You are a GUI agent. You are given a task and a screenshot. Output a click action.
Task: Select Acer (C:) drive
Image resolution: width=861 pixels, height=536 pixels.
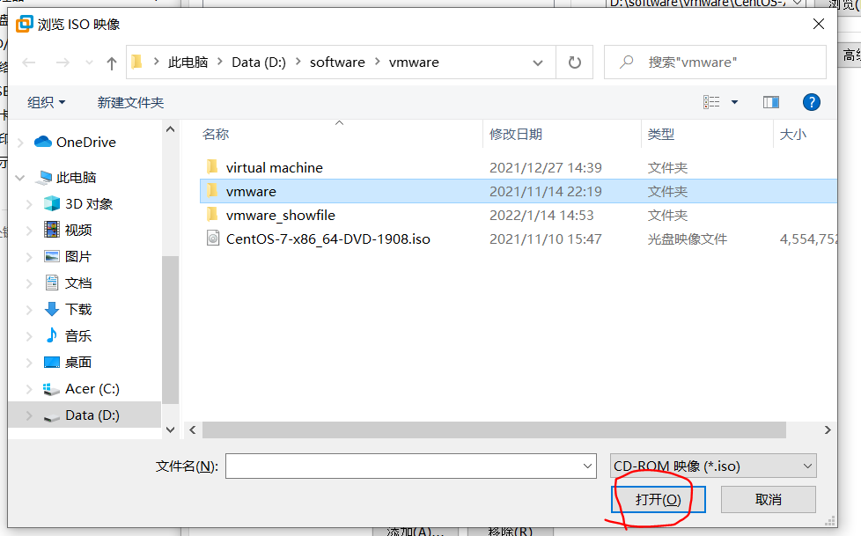point(92,389)
